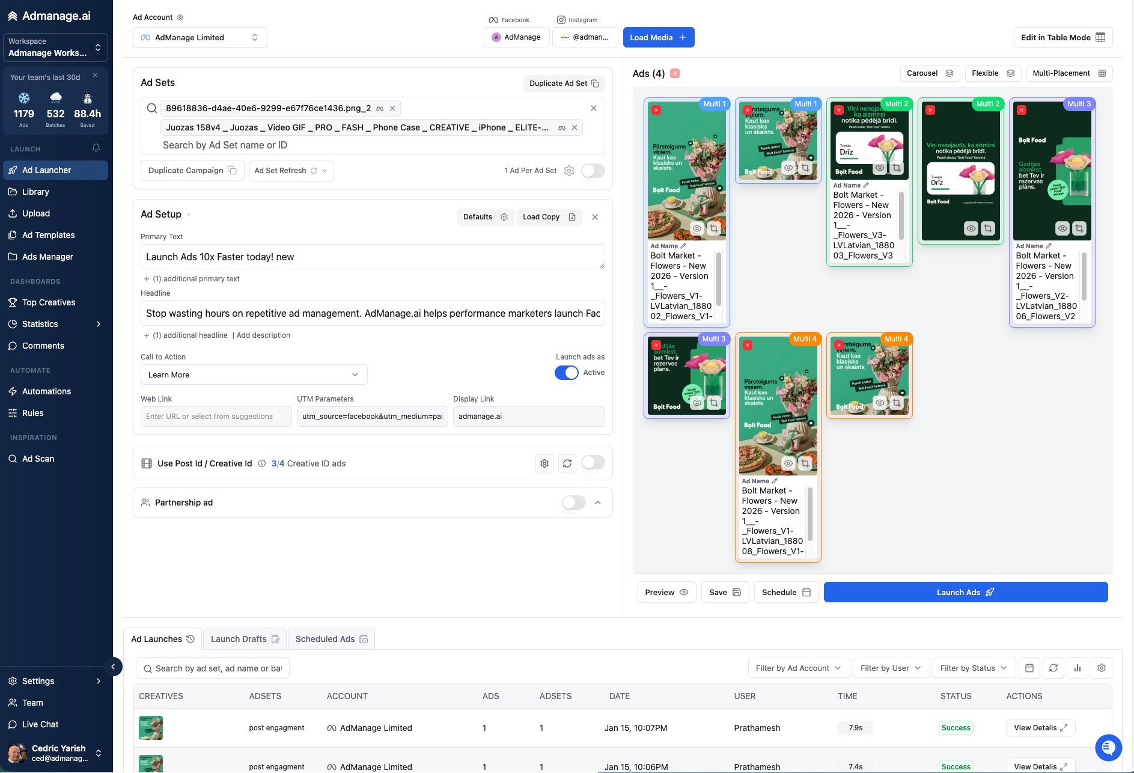The width and height of the screenshot is (1134, 773).
Task: Click the Primary Text field
Action: [x=373, y=257]
